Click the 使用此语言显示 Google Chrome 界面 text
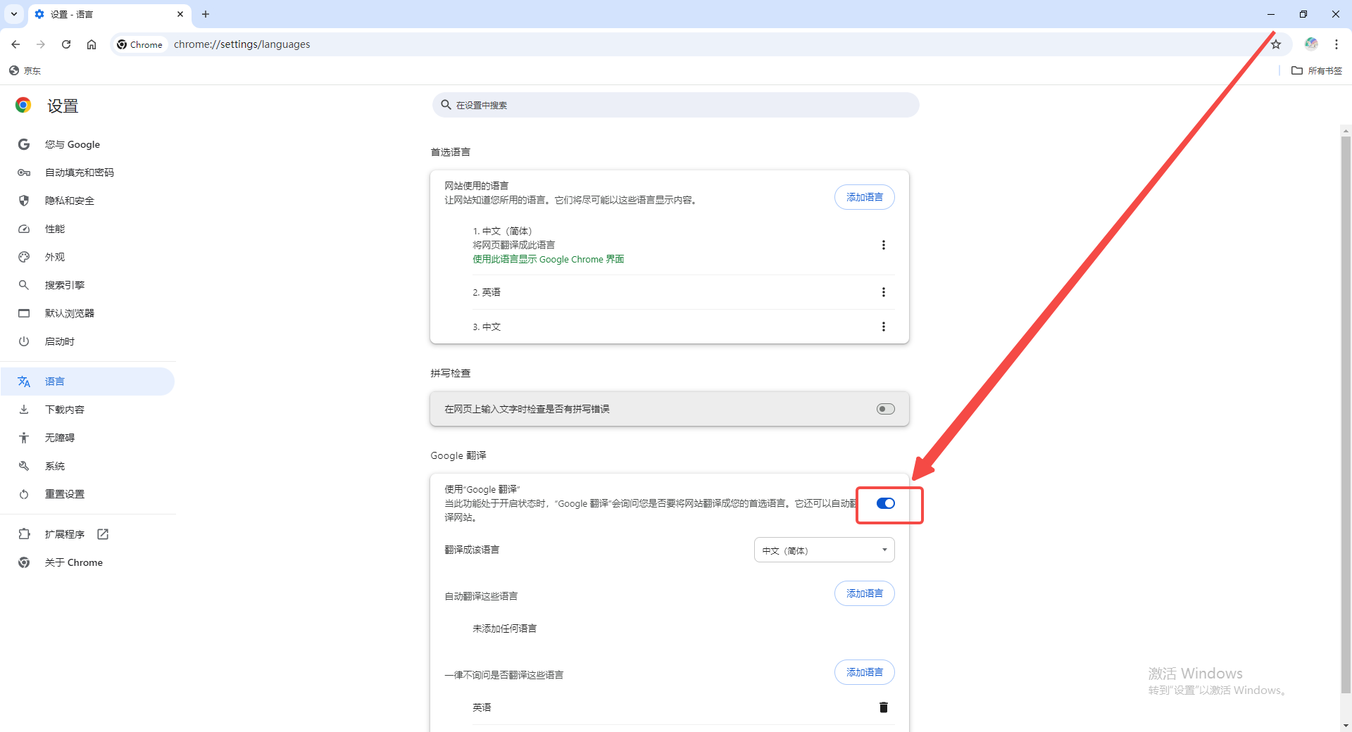Viewport: 1352px width, 732px height. pos(549,259)
